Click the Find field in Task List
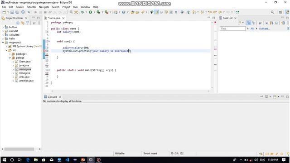 [232, 29]
